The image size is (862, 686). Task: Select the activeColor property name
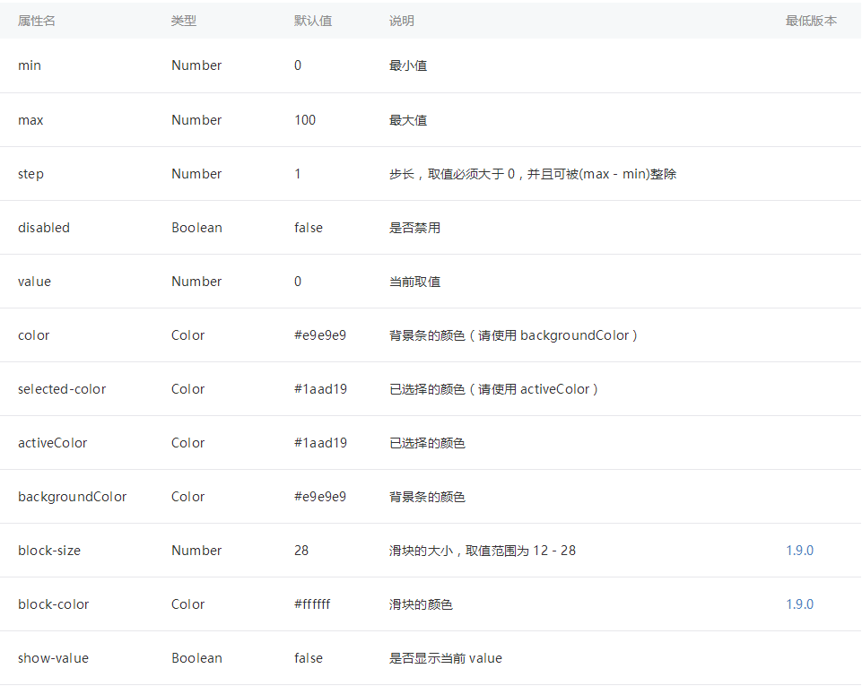[52, 443]
